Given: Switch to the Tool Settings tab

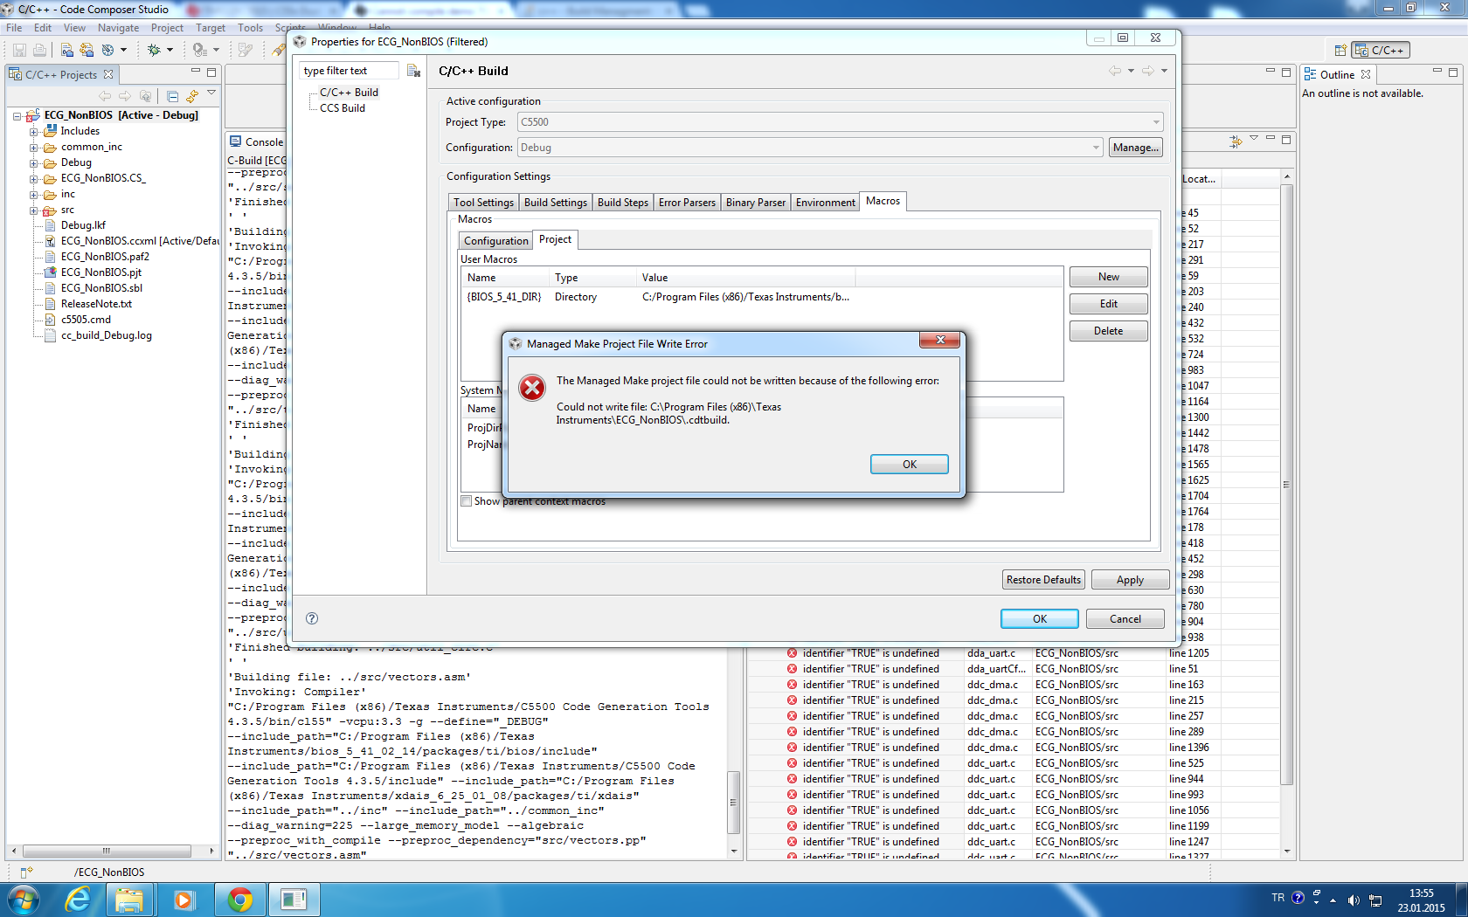Looking at the screenshot, I should (x=483, y=203).
